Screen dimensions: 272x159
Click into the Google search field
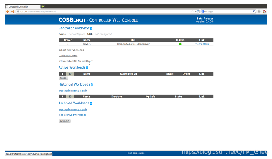[x=229, y=12]
